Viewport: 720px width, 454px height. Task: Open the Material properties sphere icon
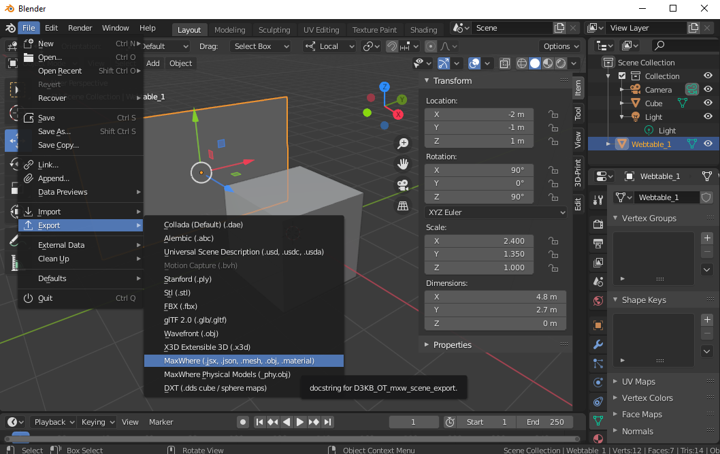(x=598, y=438)
